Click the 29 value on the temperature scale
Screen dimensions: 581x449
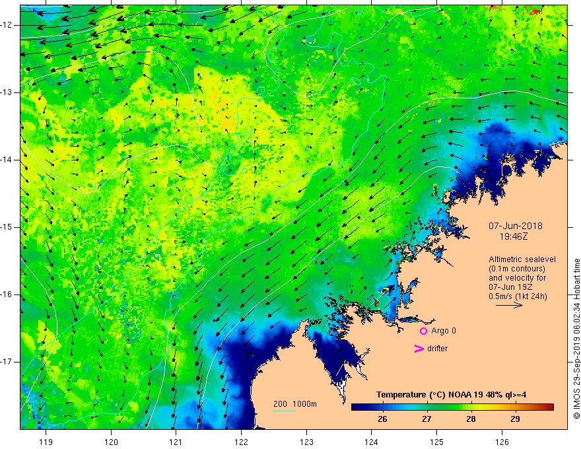(x=515, y=419)
